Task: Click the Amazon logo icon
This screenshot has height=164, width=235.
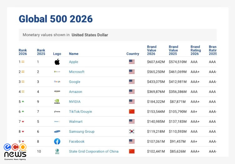Action: point(57,92)
